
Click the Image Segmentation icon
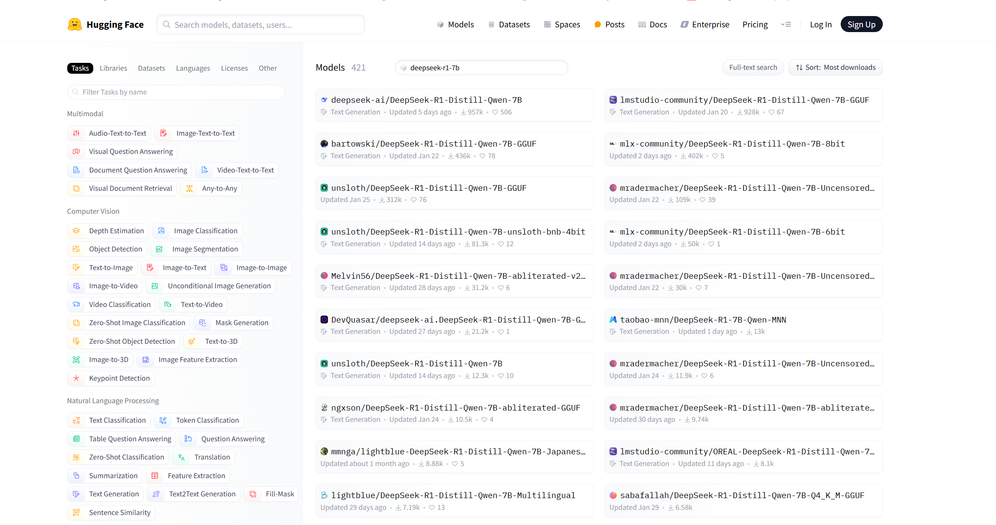pyautogui.click(x=159, y=249)
